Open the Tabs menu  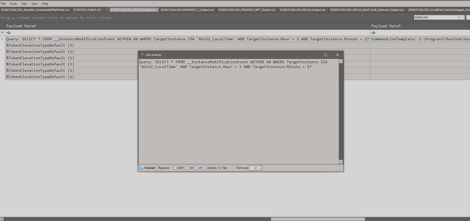click(24, 4)
